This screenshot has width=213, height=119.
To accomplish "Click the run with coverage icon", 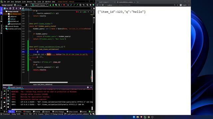I will 56,5.
